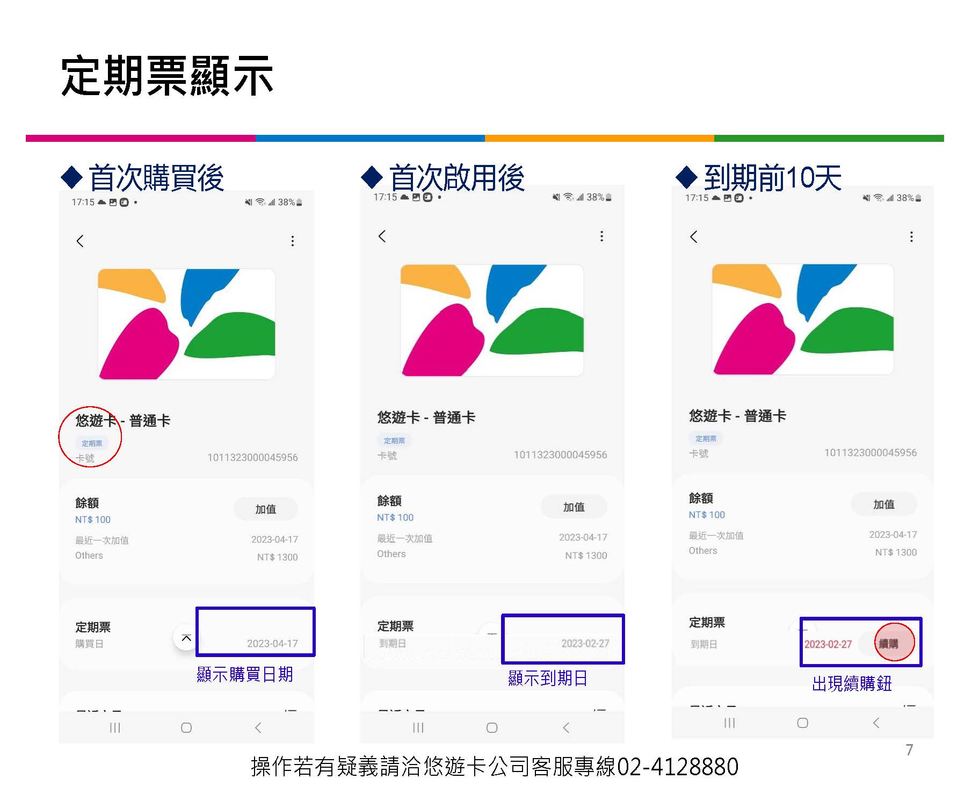
Task: Tap 續購 renew button in 到期前10天 phone
Action: point(889,643)
